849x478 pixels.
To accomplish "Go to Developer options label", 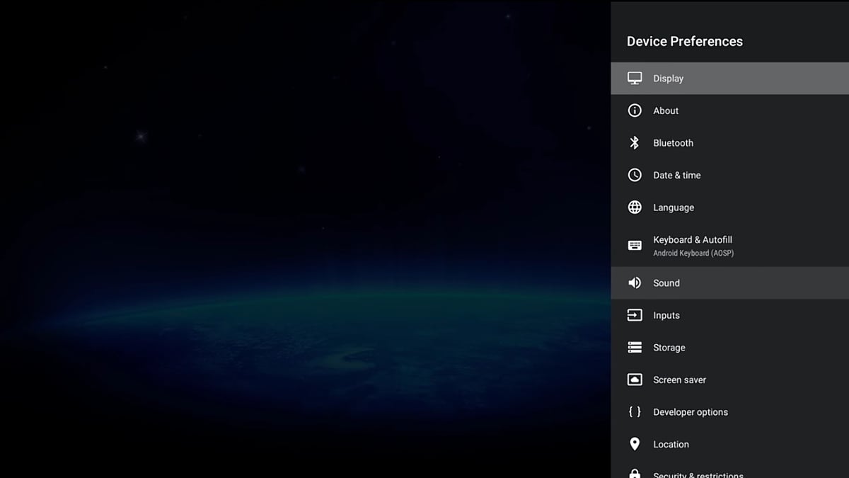I will [690, 412].
